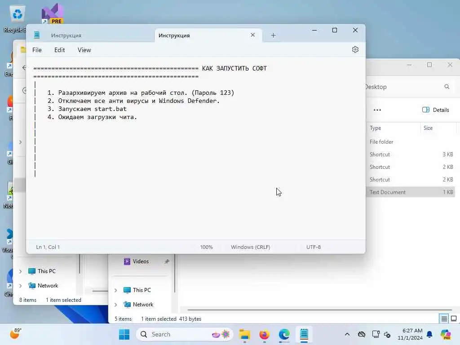
Task: Launch Firefox from taskbar
Action: click(x=264, y=334)
